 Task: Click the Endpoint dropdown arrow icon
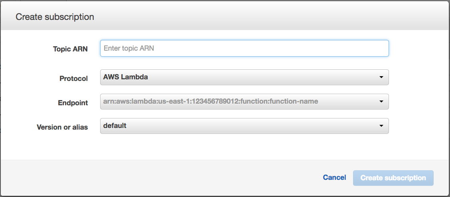381,101
